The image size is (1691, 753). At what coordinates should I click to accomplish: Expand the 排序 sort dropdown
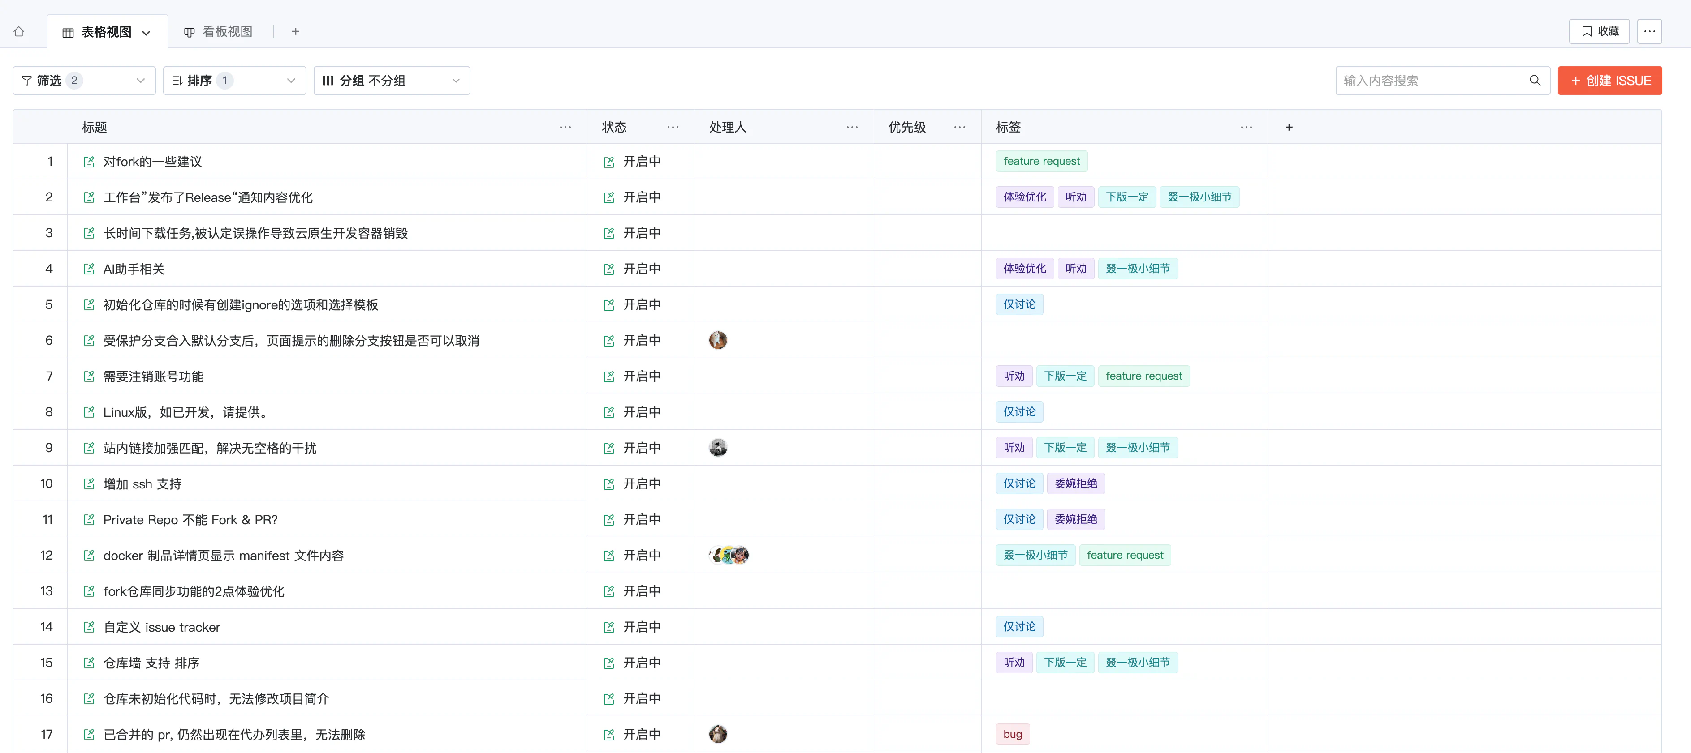[x=234, y=81]
